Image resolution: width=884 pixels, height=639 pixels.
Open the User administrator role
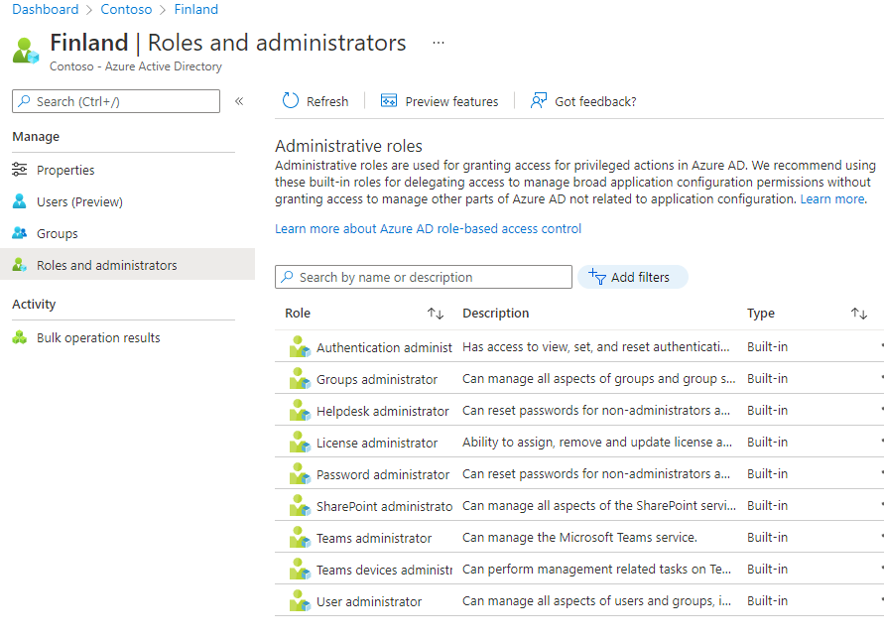pos(369,601)
